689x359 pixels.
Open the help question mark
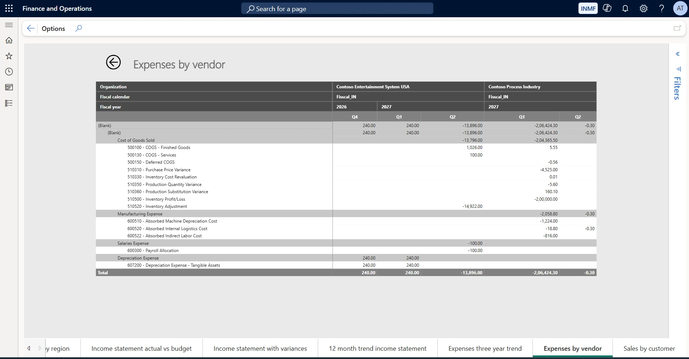click(661, 8)
